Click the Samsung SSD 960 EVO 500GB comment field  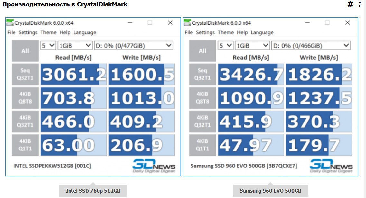(244, 166)
